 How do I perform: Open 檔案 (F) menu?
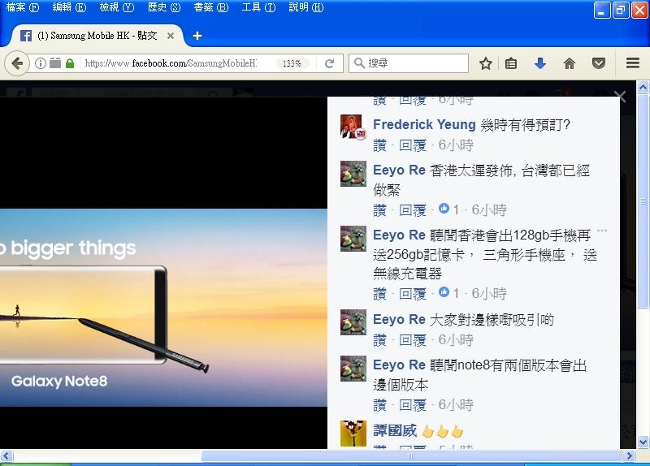(x=23, y=7)
